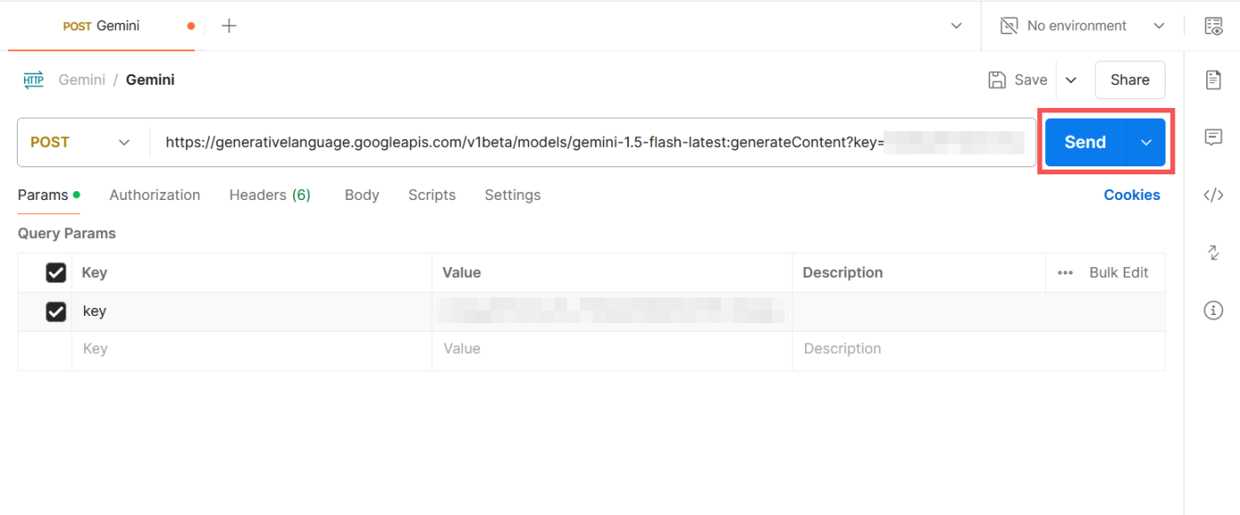Click the Save button label
Image resolution: width=1240 pixels, height=515 pixels.
(1031, 80)
